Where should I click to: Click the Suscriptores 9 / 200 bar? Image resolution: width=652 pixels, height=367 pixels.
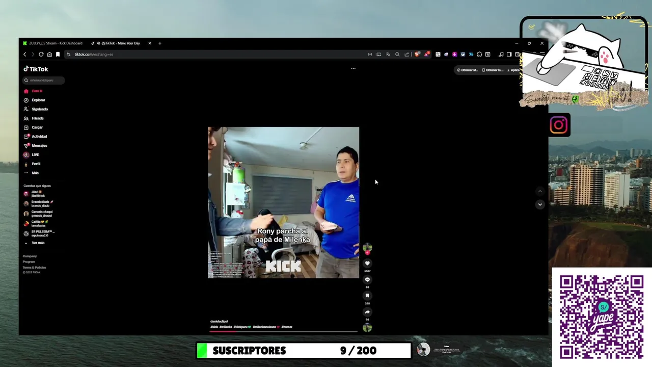click(304, 351)
